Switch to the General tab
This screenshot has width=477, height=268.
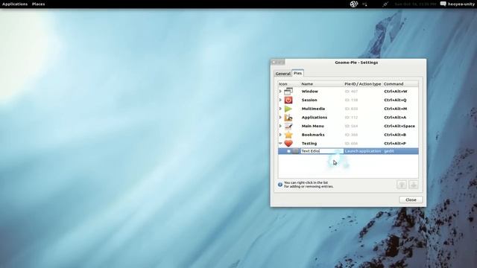click(x=283, y=74)
